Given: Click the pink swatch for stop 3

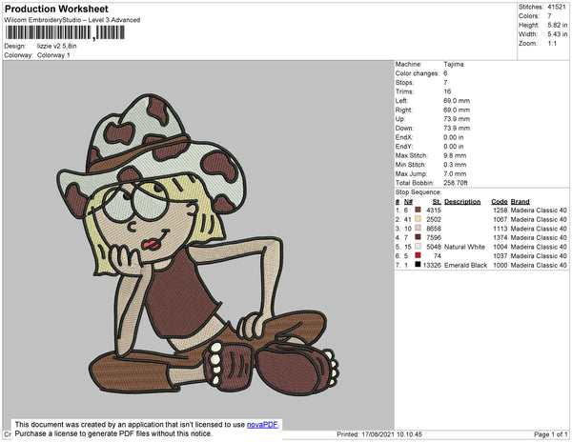Looking at the screenshot, I should (419, 228).
